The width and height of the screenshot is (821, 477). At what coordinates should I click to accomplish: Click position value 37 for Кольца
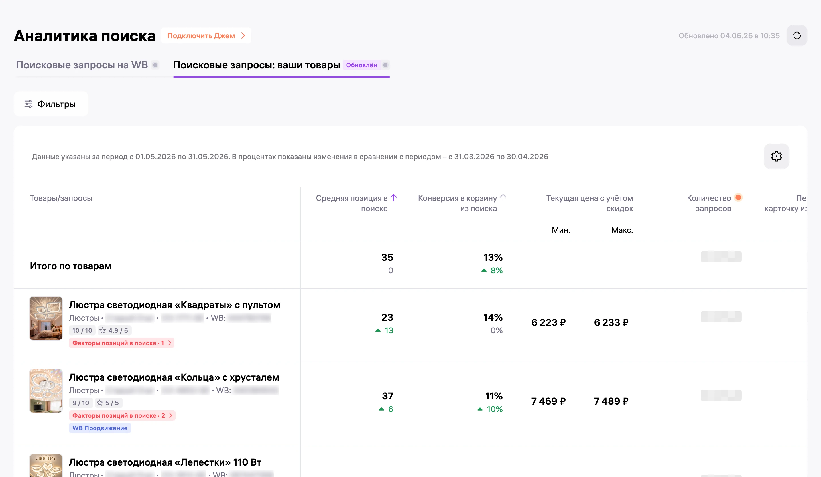[x=387, y=396]
